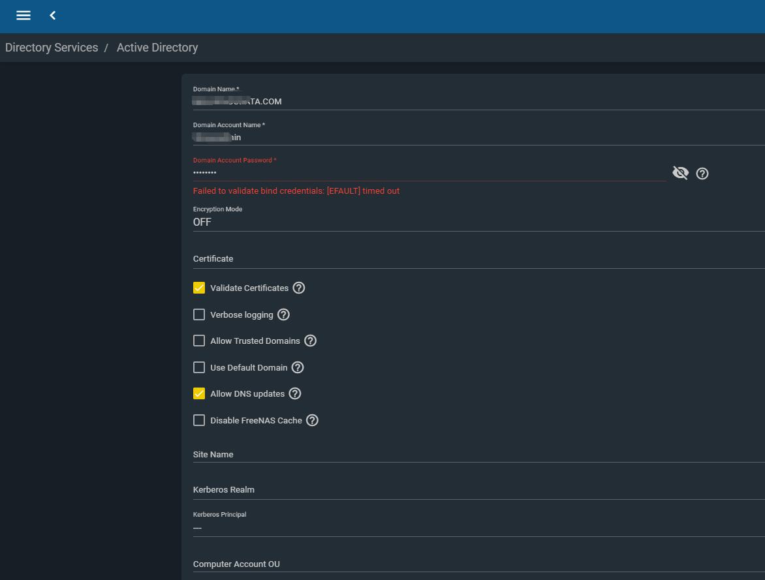Toggle password visibility eye icon
The height and width of the screenshot is (580, 765).
pos(680,173)
